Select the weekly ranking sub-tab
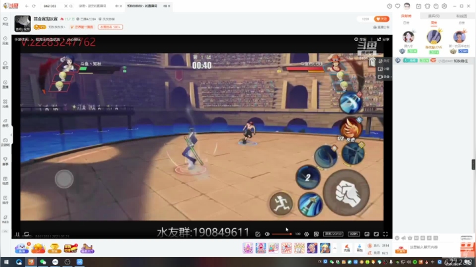Viewport: 476px width, 267px height. point(434,22)
